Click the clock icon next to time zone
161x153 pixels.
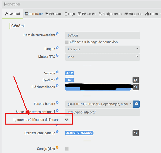coord(136,104)
